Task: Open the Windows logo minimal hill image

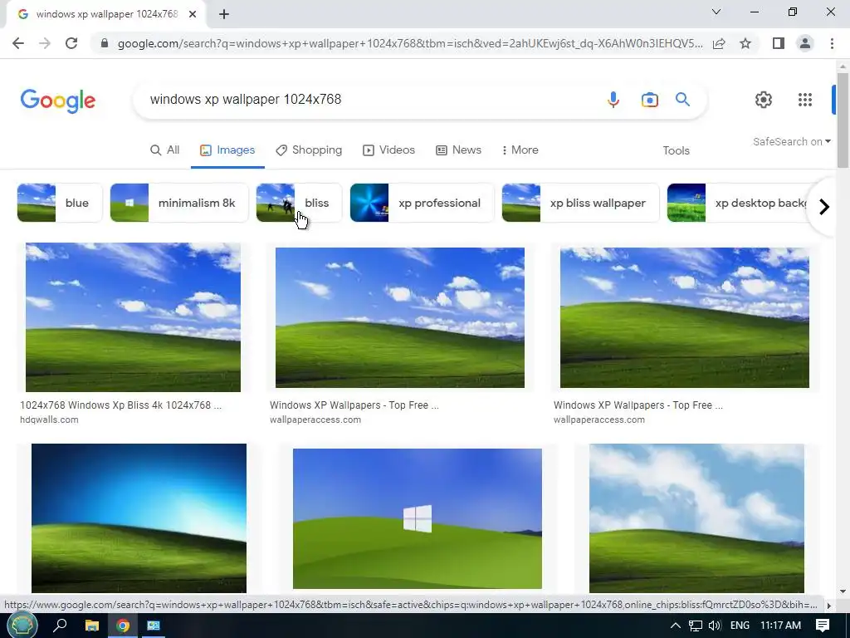Action: point(418,518)
